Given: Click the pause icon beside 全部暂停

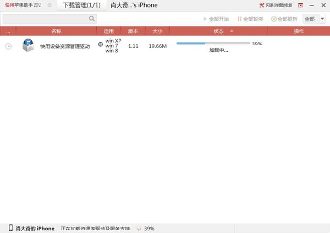Looking at the screenshot, I should [239, 19].
